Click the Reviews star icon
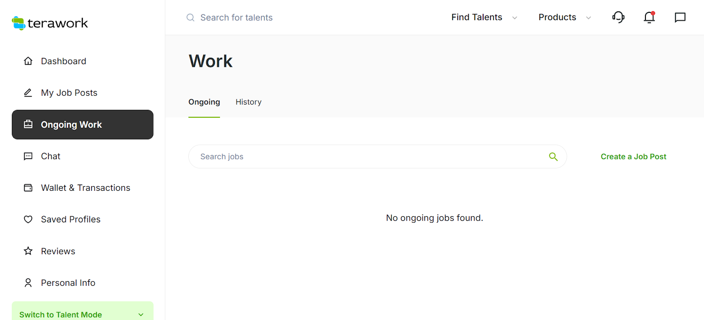This screenshot has width=704, height=320. coord(28,251)
